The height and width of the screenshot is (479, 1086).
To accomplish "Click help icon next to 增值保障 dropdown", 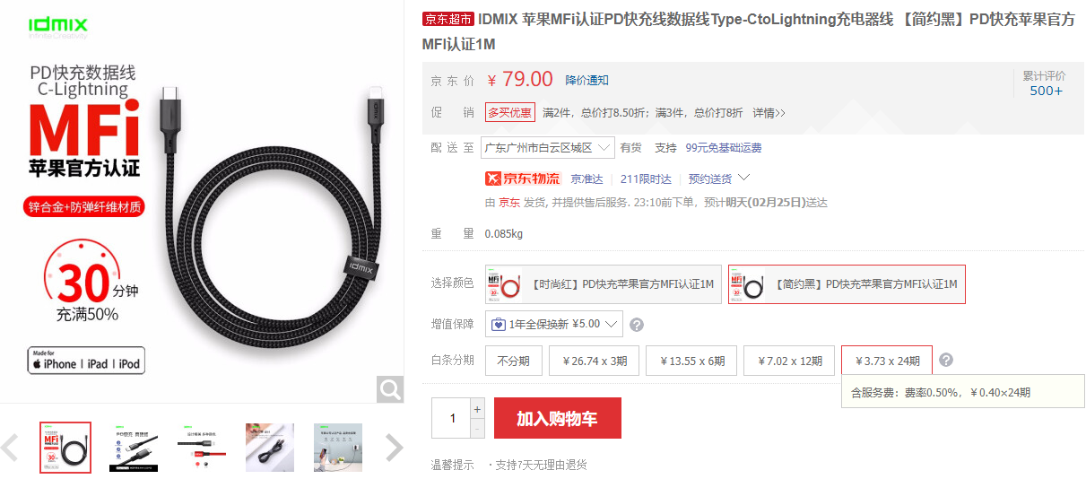I will [x=637, y=325].
